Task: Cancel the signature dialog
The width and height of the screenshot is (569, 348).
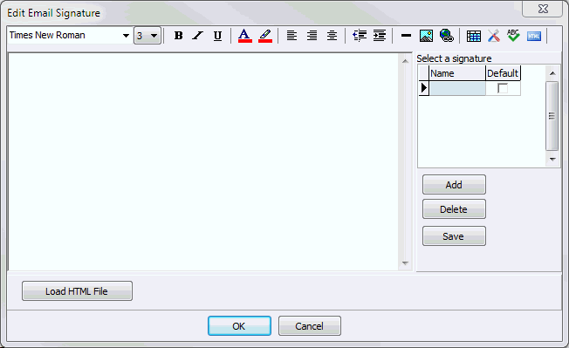Action: click(310, 326)
